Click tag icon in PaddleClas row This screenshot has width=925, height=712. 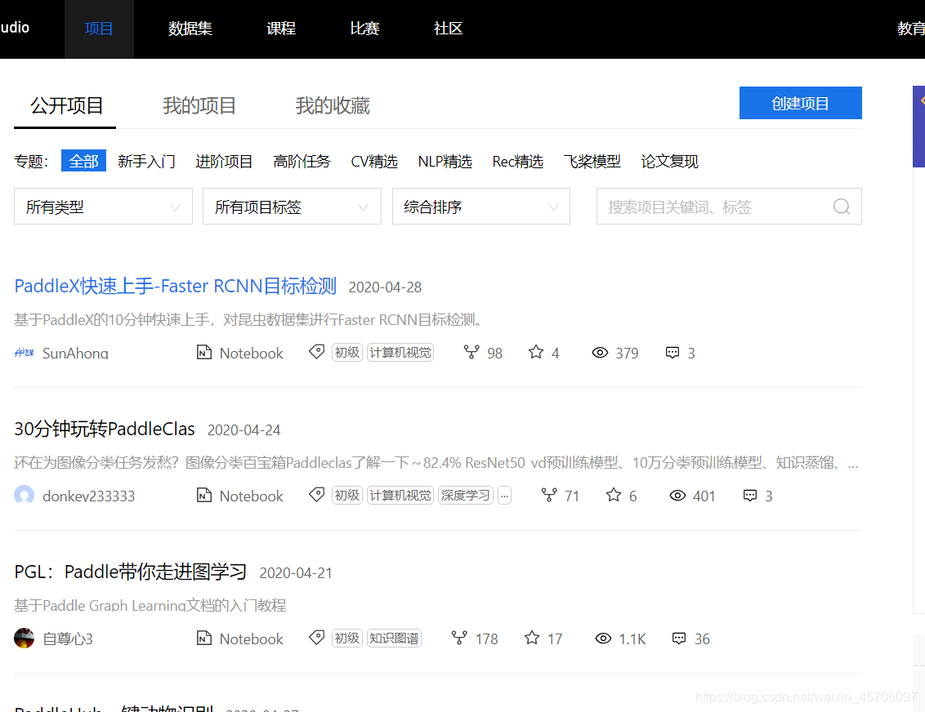click(317, 495)
